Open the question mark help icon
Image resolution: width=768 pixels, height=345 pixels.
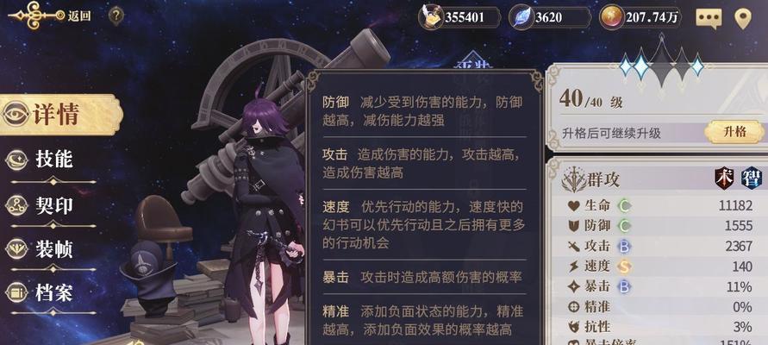(x=116, y=16)
